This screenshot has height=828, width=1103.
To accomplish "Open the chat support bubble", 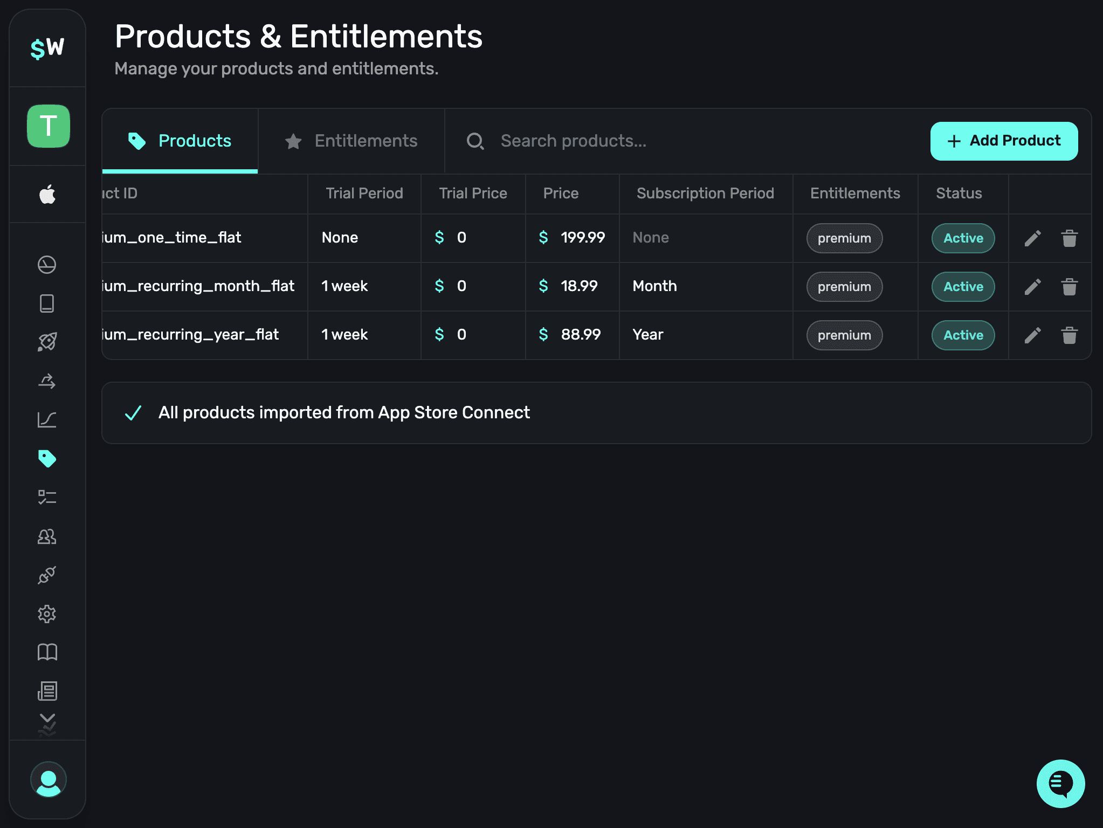I will coord(1060,784).
